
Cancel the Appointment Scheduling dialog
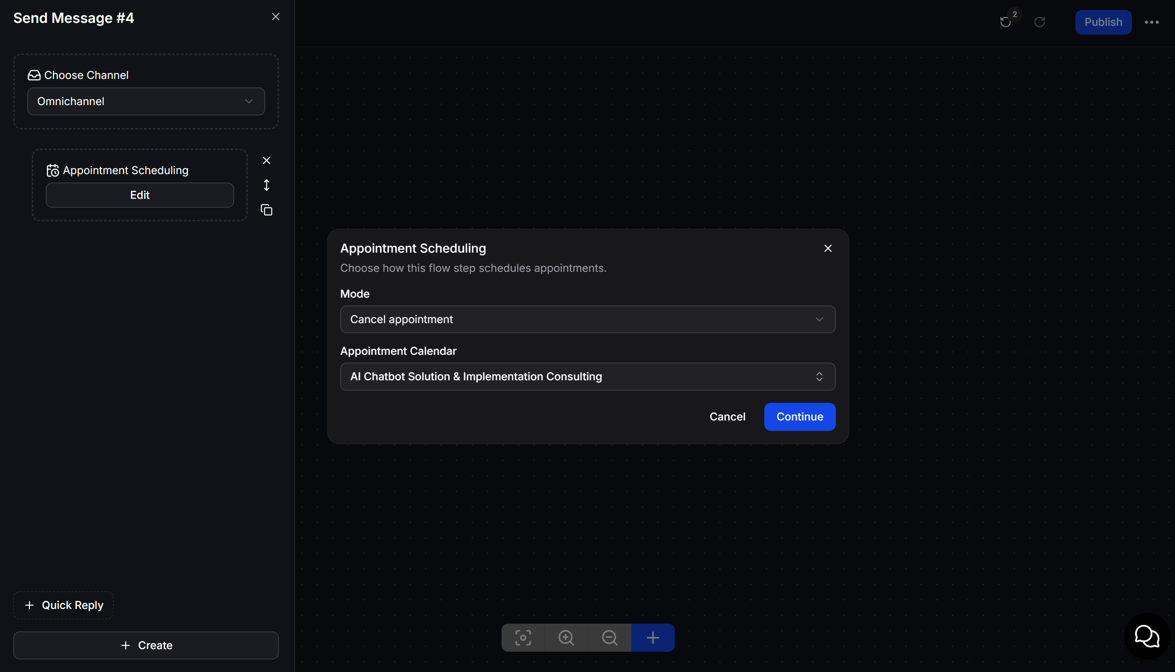click(727, 417)
